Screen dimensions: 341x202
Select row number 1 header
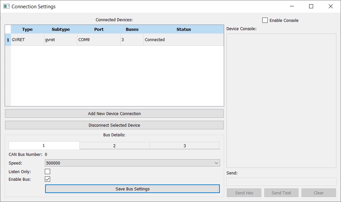click(8, 40)
